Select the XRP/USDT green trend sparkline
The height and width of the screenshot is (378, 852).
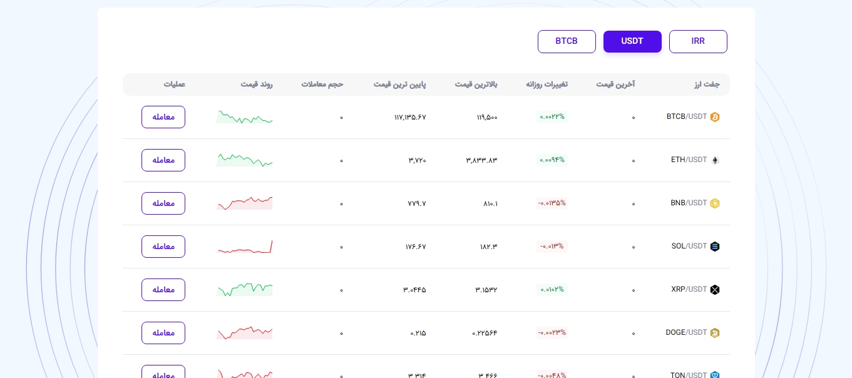click(245, 290)
